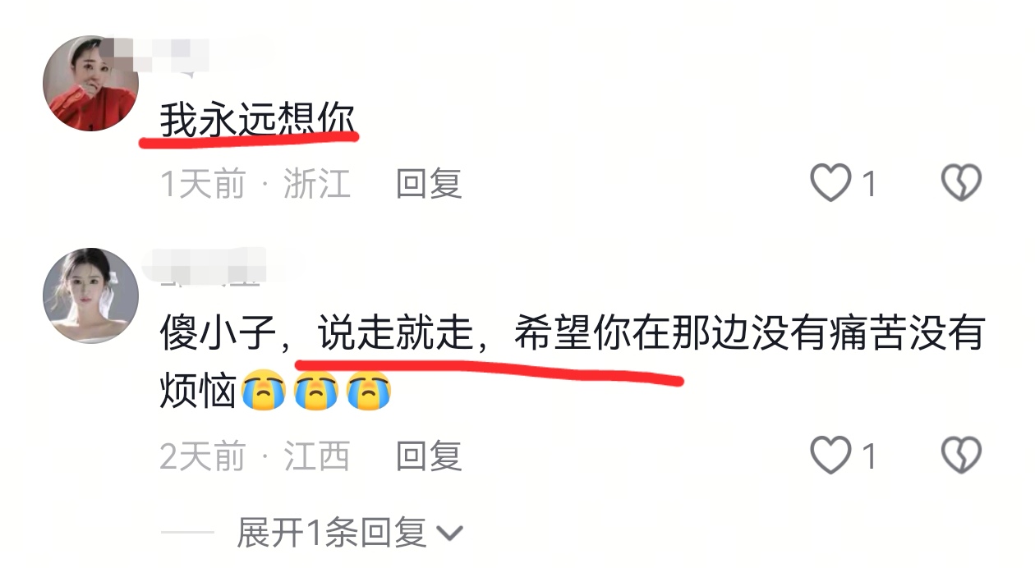Viewport: 1035px width, 568px height.
Task: Reply to the 江西 comment via 回复
Action: click(429, 456)
